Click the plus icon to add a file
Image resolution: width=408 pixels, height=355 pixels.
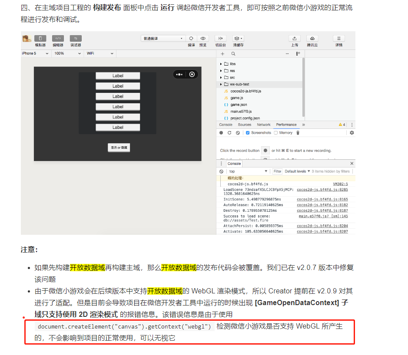point(222,54)
